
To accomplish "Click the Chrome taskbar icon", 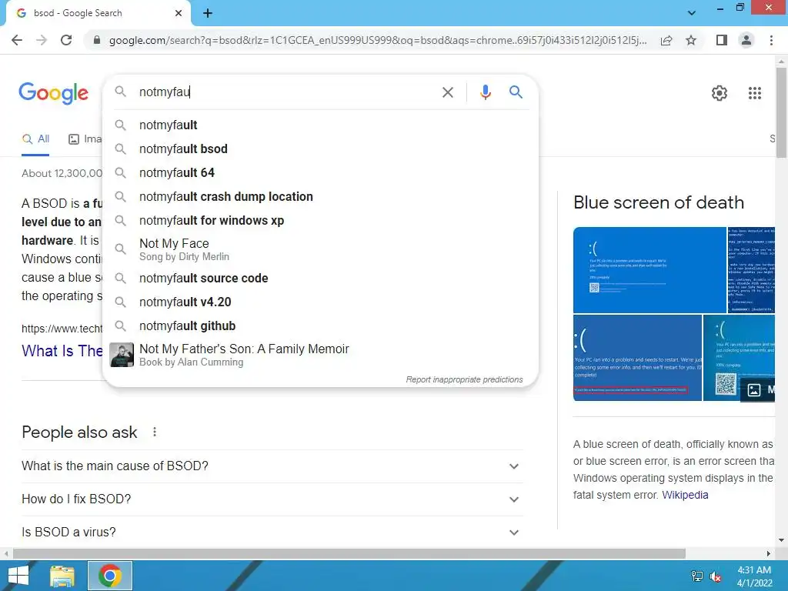I will click(110, 576).
